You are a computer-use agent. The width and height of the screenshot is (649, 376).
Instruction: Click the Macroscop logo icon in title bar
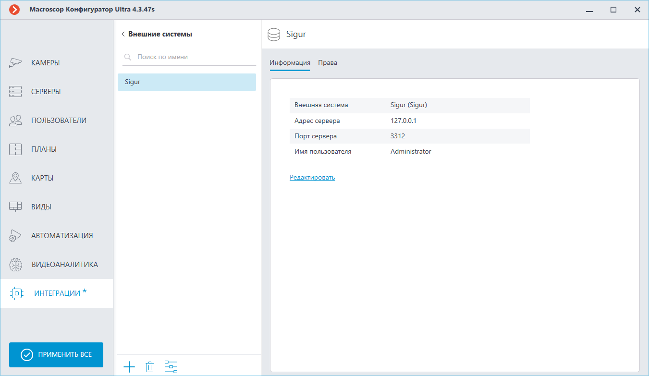(x=14, y=10)
